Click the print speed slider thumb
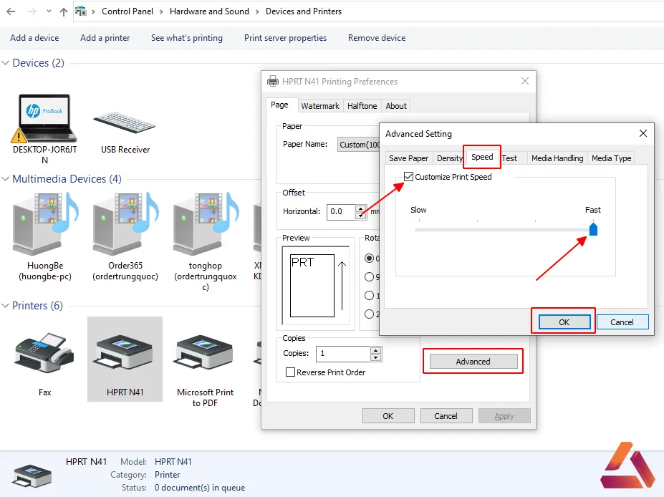 click(593, 229)
